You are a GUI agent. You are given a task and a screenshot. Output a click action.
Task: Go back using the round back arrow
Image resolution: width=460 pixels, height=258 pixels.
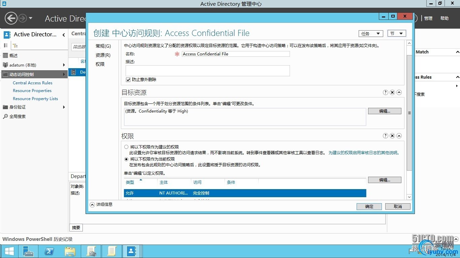pos(11,18)
